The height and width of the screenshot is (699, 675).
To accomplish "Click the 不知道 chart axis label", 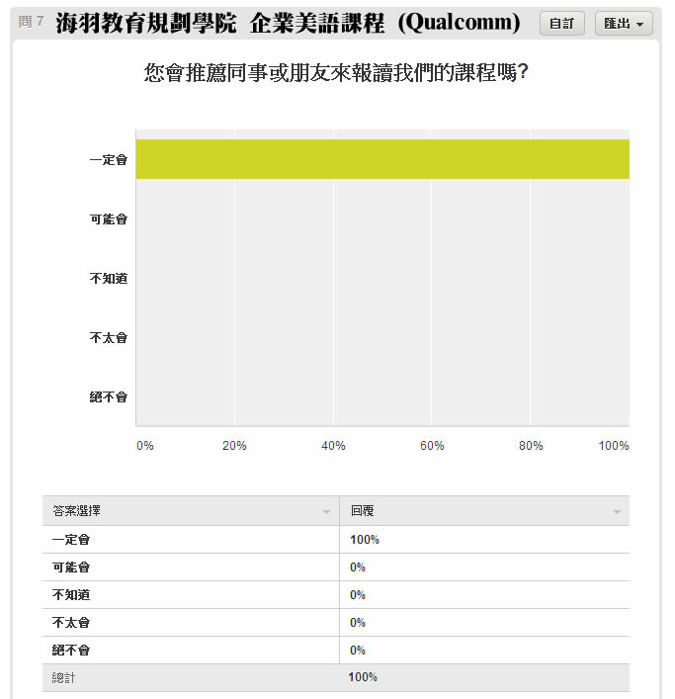I will pos(109,278).
